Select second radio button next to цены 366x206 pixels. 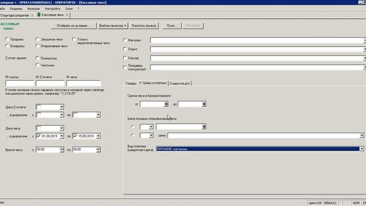[x=133, y=136]
